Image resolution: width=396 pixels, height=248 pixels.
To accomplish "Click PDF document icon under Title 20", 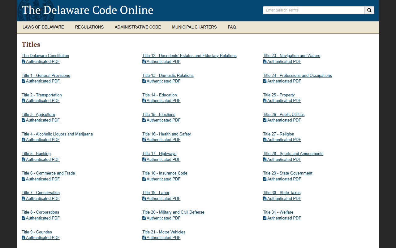I will coord(144,218).
